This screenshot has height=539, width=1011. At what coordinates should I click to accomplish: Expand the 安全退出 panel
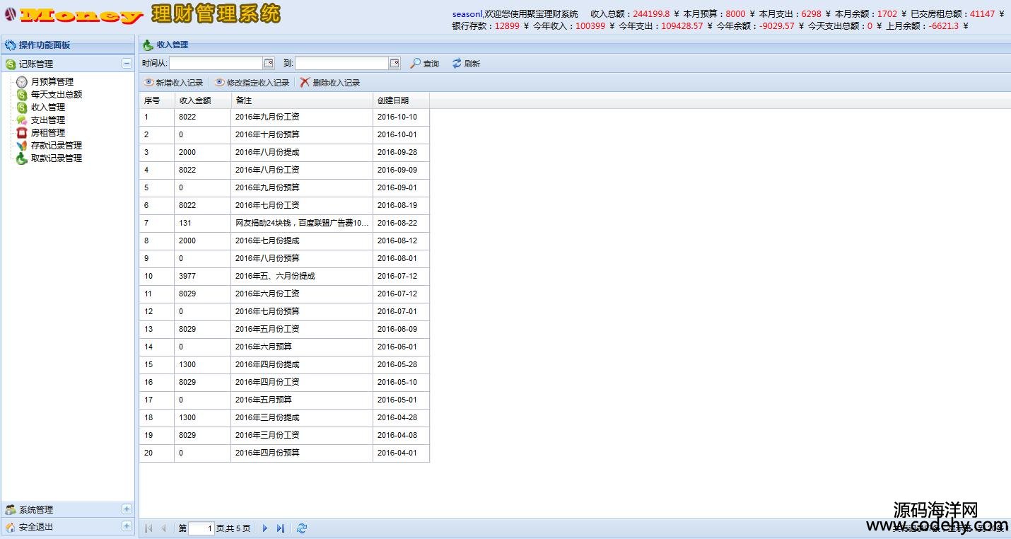point(127,526)
